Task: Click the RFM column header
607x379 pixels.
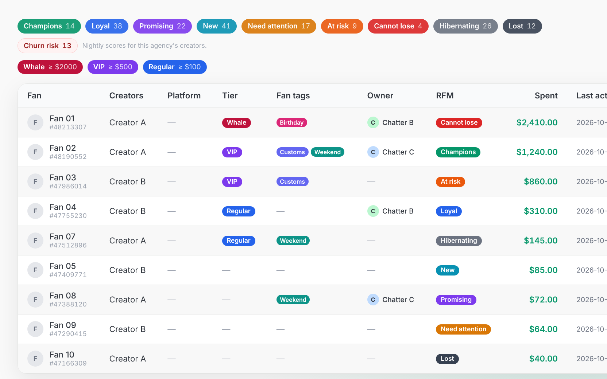Action: (445, 96)
